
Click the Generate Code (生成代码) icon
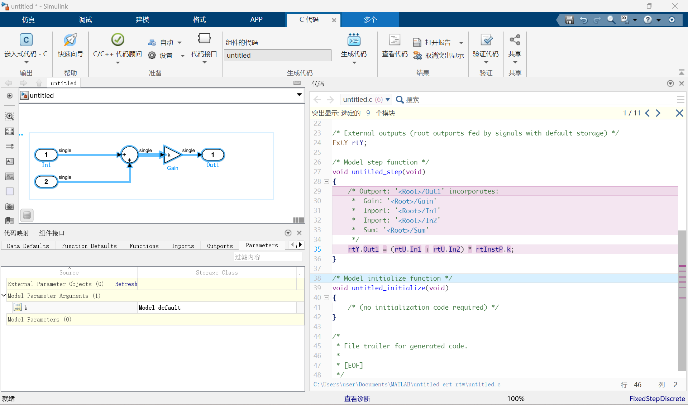click(x=354, y=40)
